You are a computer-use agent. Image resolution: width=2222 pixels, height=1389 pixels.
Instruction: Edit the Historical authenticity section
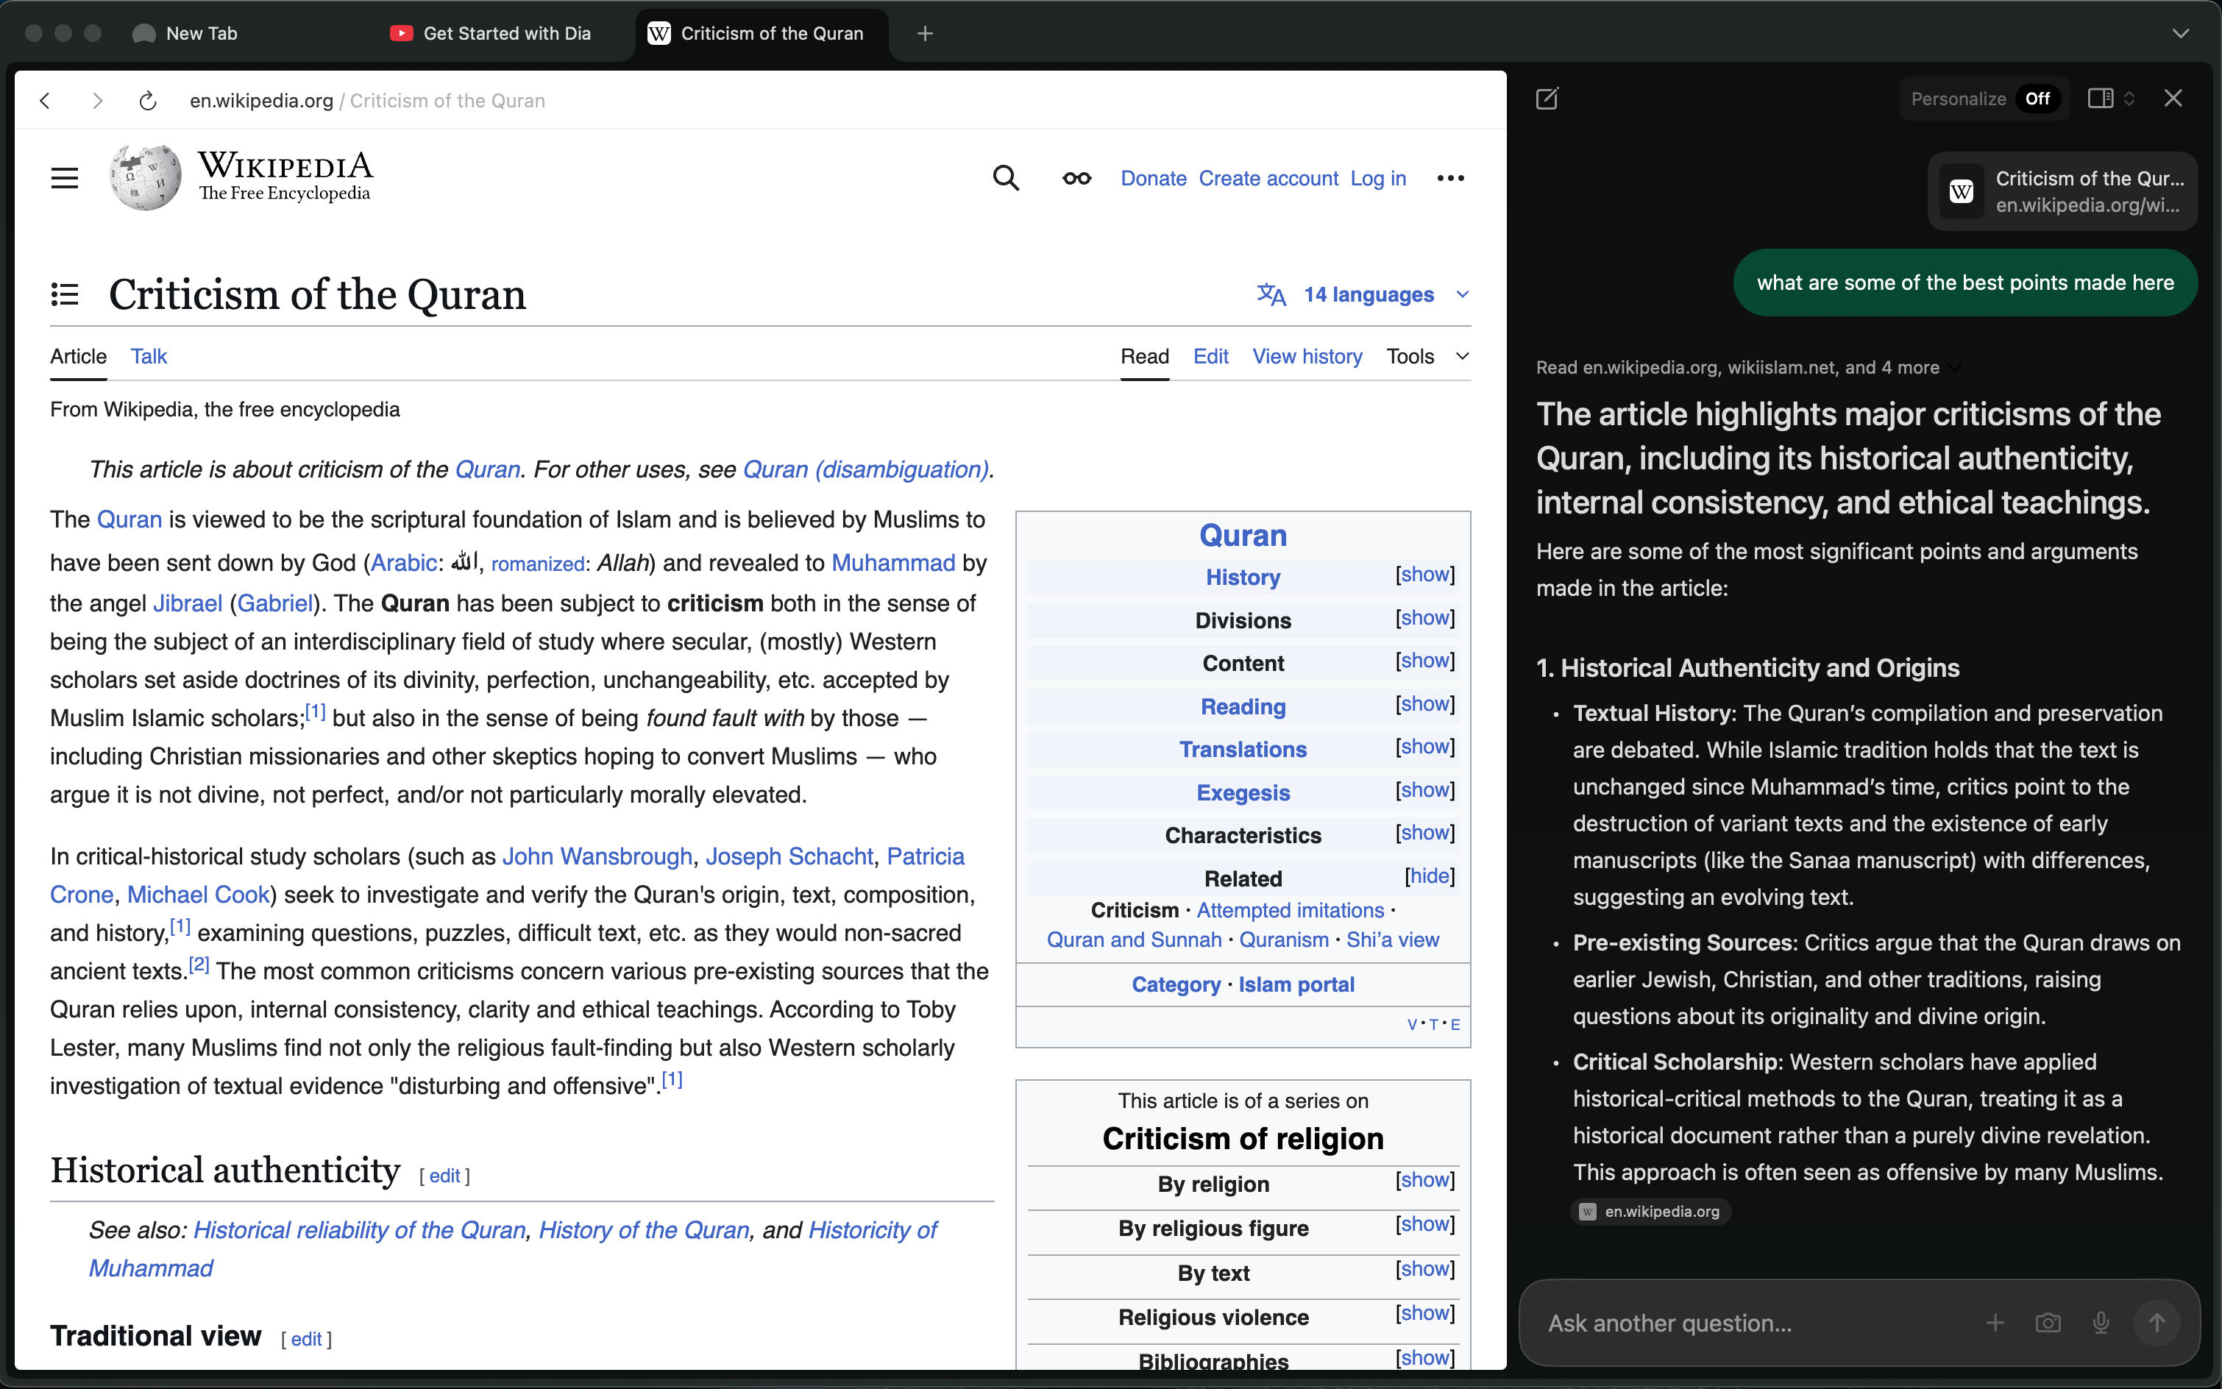point(444,1176)
